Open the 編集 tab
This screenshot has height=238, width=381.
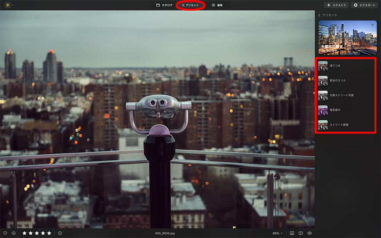point(217,5)
